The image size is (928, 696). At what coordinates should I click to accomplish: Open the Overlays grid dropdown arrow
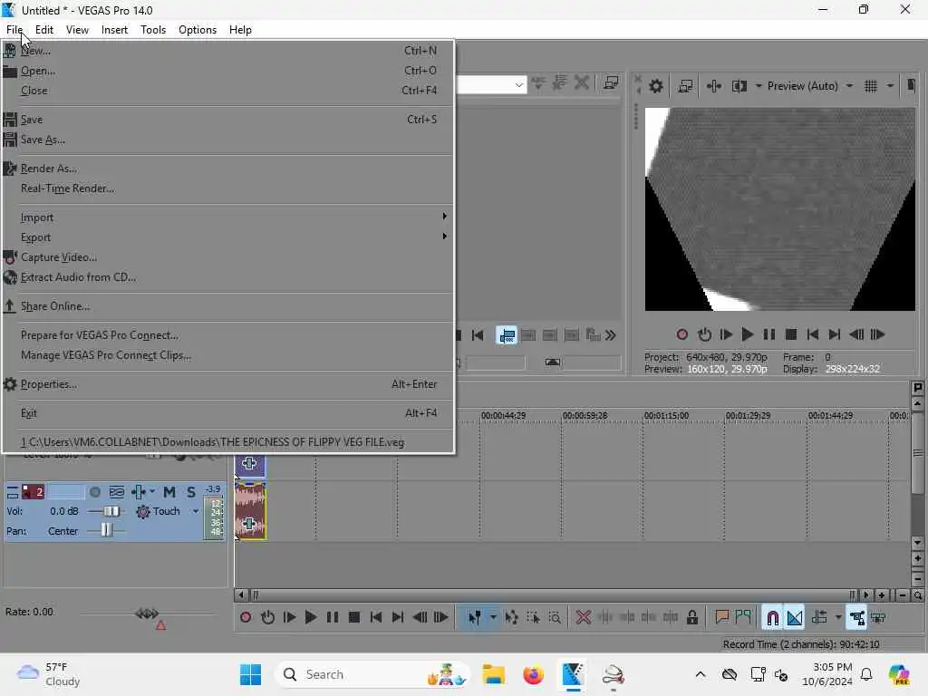point(890,86)
